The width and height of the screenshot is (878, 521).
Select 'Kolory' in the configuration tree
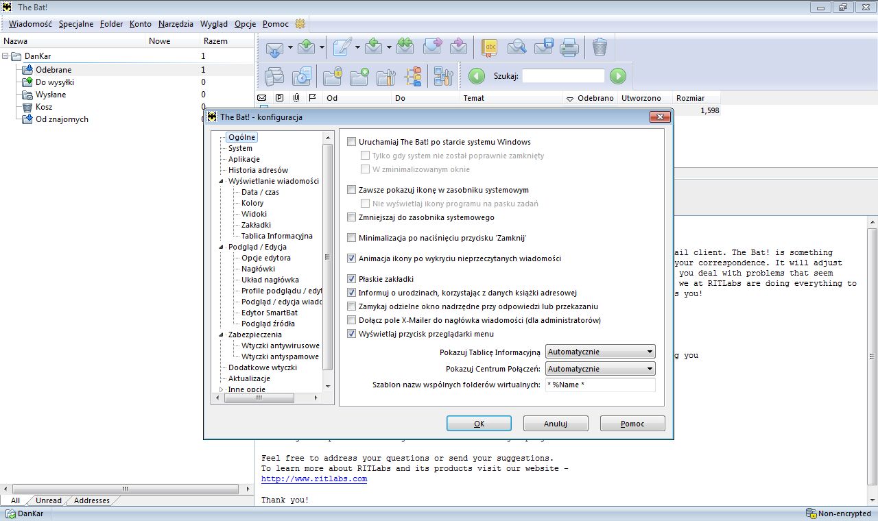(252, 203)
